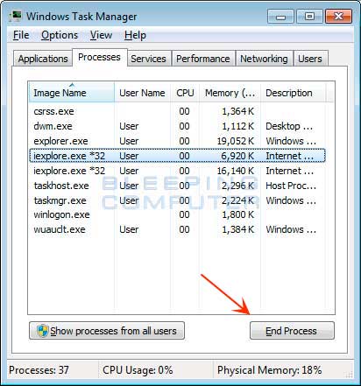This screenshot has height=386, width=361.
Task: Click the Physical Memory: 18% status entry
Action: [x=269, y=370]
